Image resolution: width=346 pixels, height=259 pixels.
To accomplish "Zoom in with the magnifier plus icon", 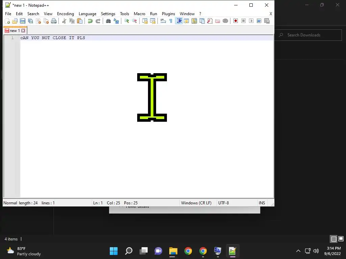I will [127, 21].
